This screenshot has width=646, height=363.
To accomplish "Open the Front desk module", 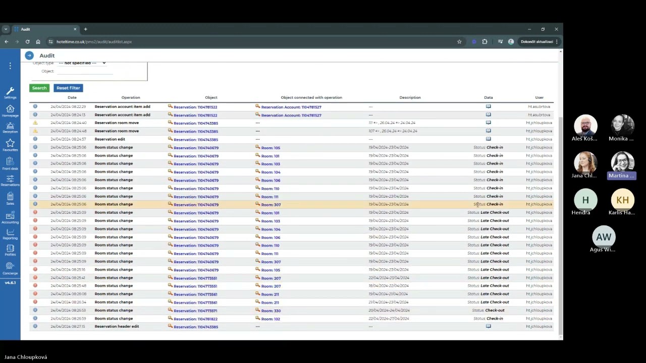I will [x=10, y=163].
